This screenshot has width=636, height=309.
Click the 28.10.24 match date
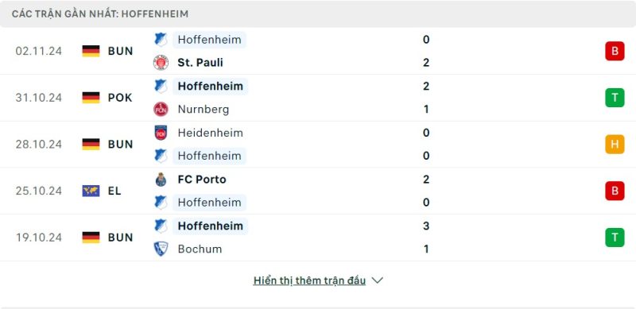coord(39,145)
